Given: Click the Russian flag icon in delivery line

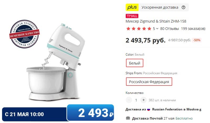Looking at the screenshot, I should (149, 109).
